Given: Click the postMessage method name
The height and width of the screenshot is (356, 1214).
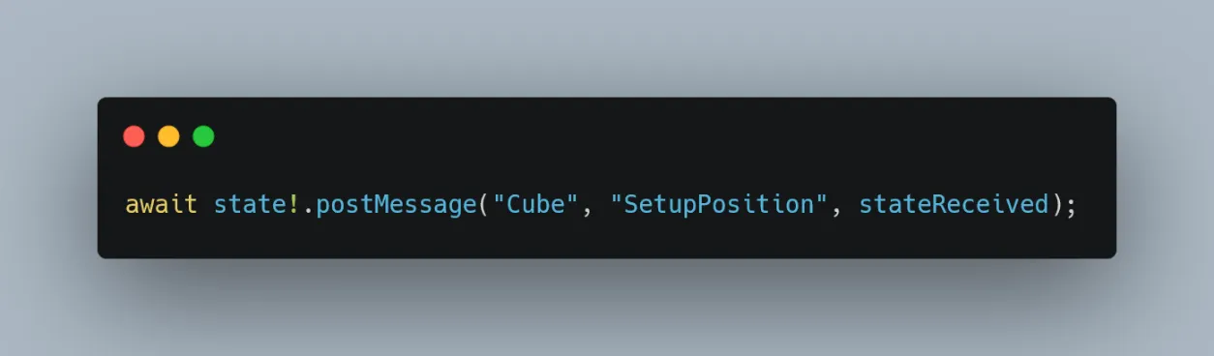Looking at the screenshot, I should 397,205.
